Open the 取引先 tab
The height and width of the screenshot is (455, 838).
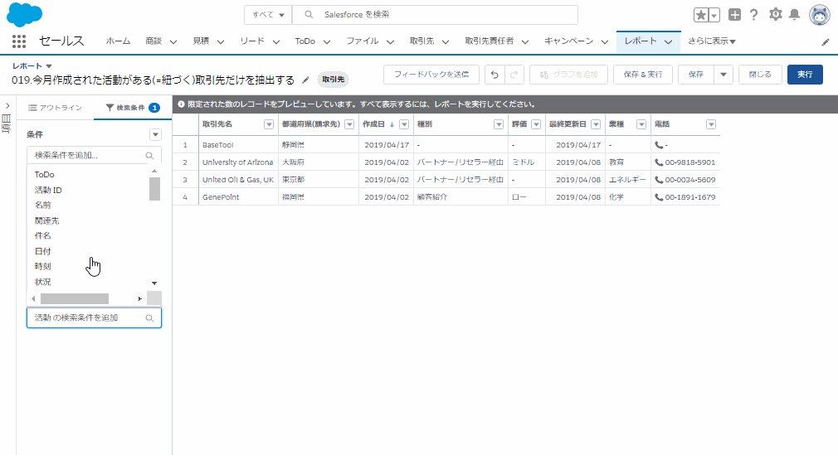coord(421,41)
